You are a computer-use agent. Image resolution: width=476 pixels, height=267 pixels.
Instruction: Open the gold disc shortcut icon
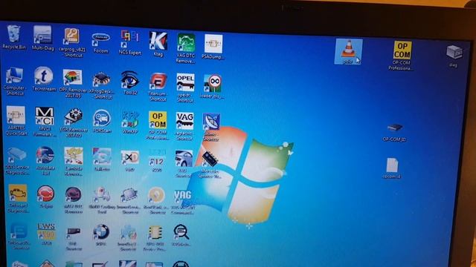156,196
